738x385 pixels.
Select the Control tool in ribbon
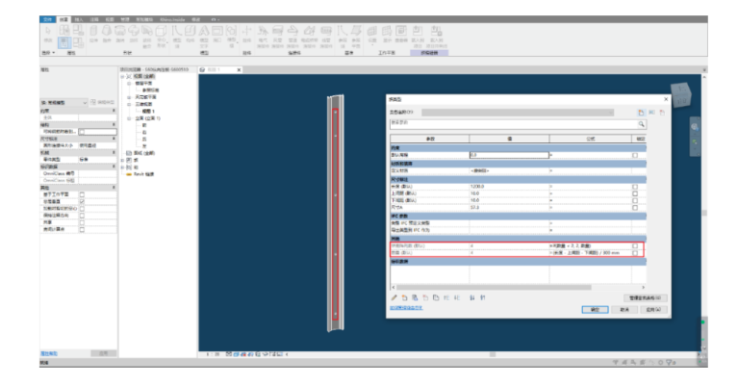pos(247,34)
